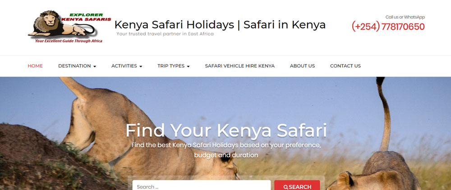Click the Explorer Kenya Safaris lion logo

click(x=69, y=27)
